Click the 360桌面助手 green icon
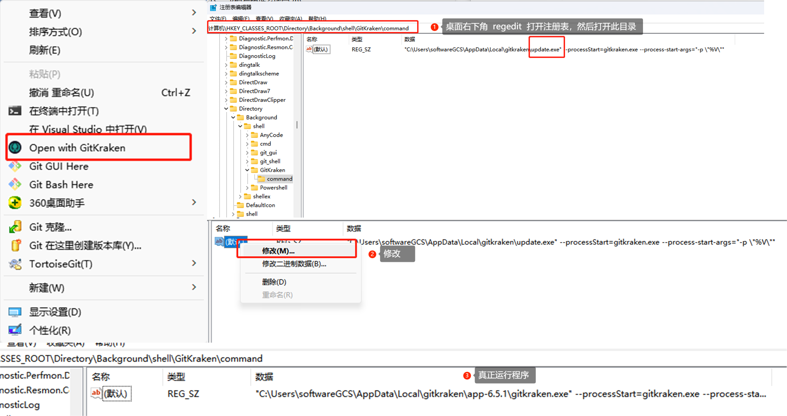The width and height of the screenshot is (787, 416). click(15, 203)
